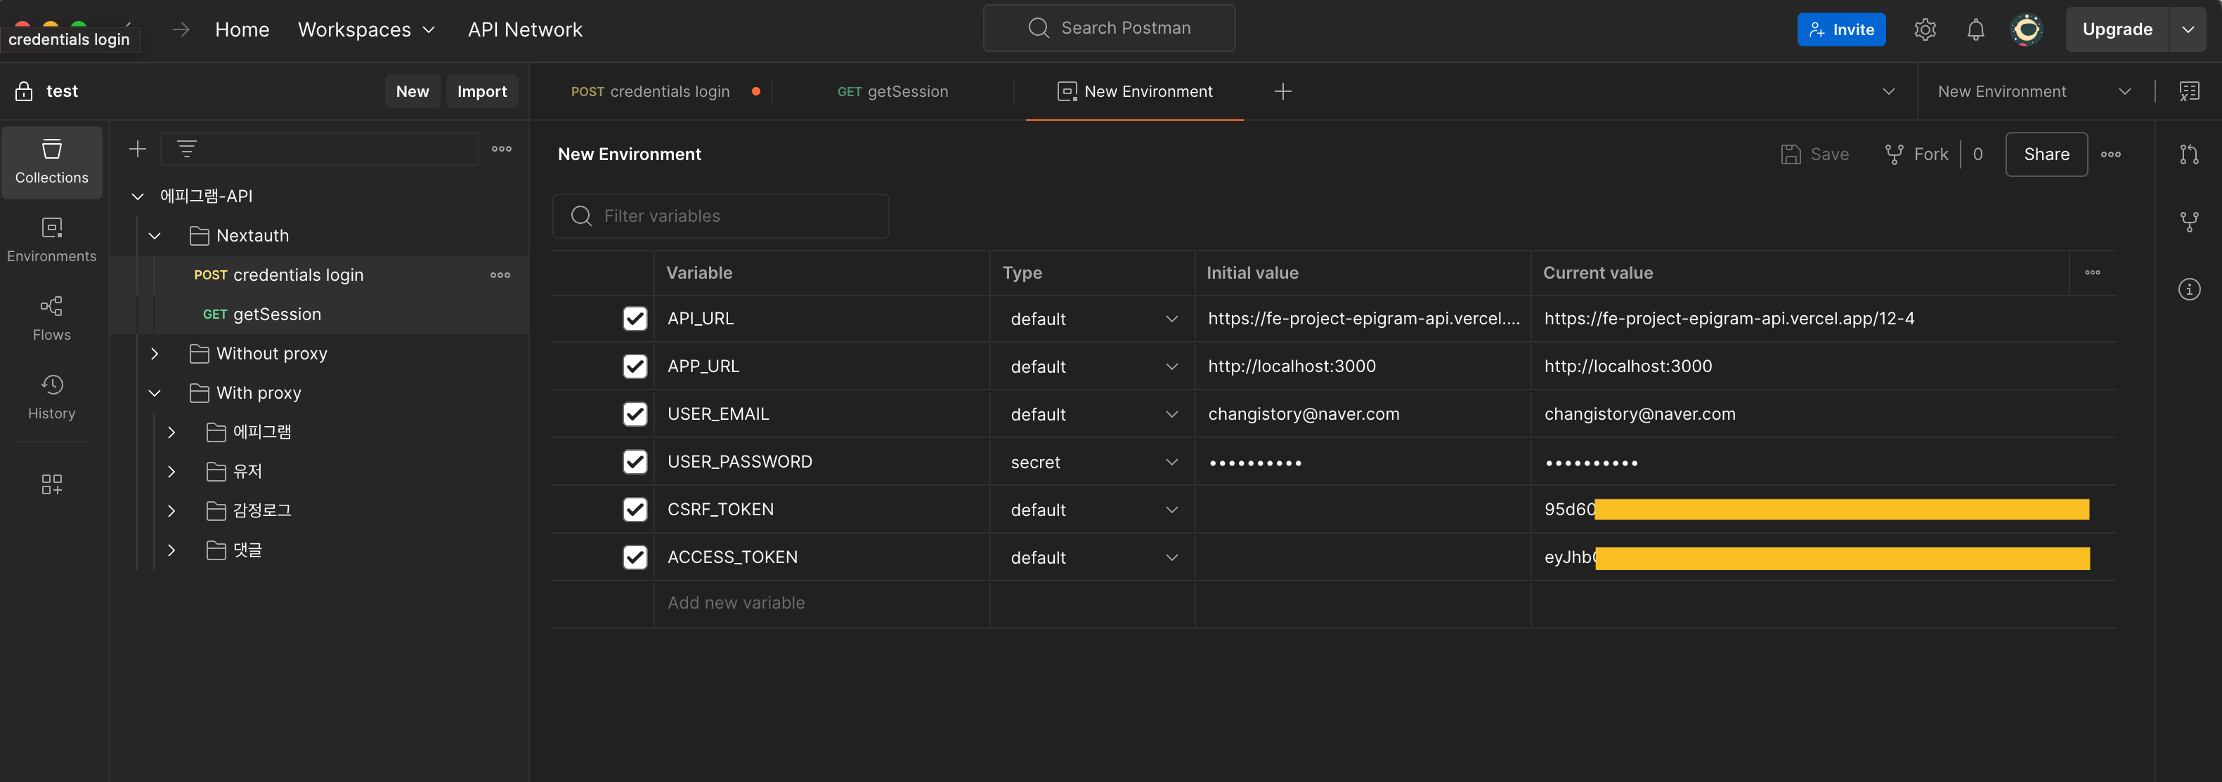The width and height of the screenshot is (2222, 782).
Task: Open the info icon in right sidebar
Action: (x=2188, y=289)
